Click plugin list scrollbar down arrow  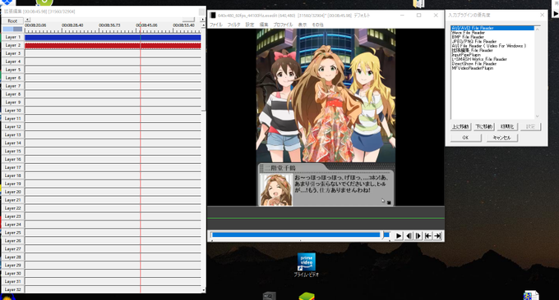[x=538, y=116]
